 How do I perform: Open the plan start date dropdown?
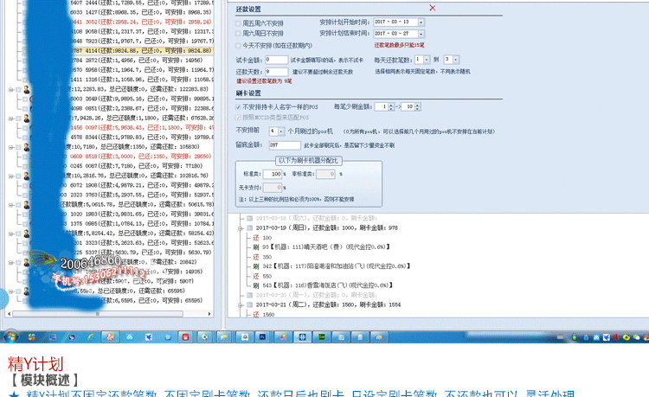pyautogui.click(x=421, y=22)
